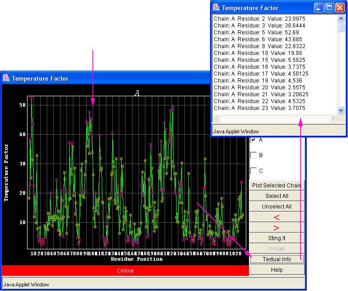Enable the chain B checkbox
The height and width of the screenshot is (291, 348).
(254, 155)
